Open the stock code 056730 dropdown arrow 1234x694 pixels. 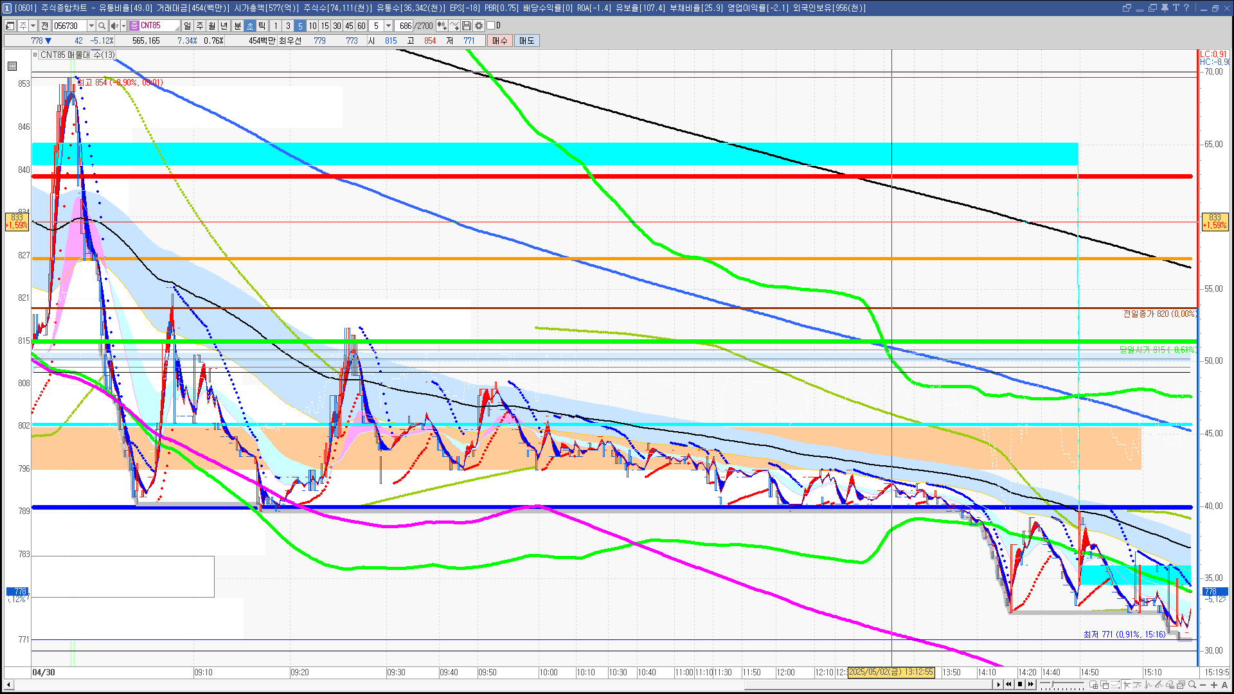click(91, 26)
